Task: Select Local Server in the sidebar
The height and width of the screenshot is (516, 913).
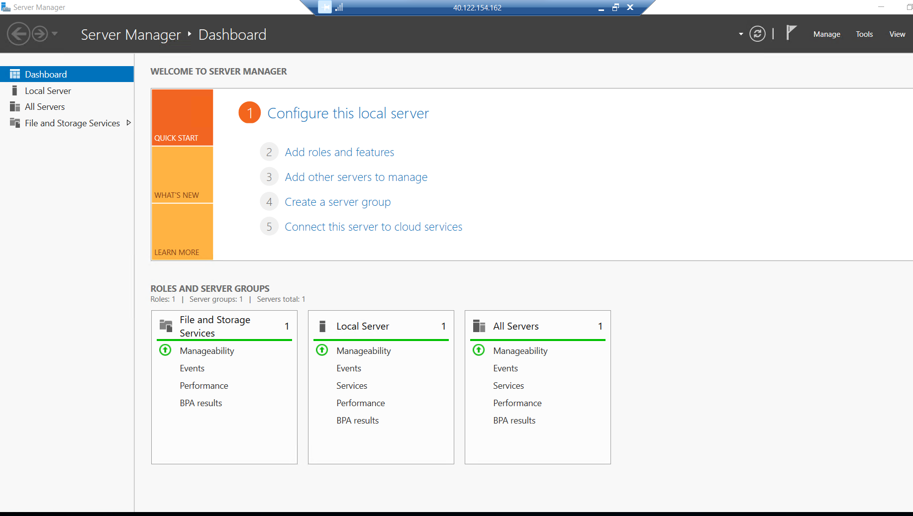Action: coord(67,90)
